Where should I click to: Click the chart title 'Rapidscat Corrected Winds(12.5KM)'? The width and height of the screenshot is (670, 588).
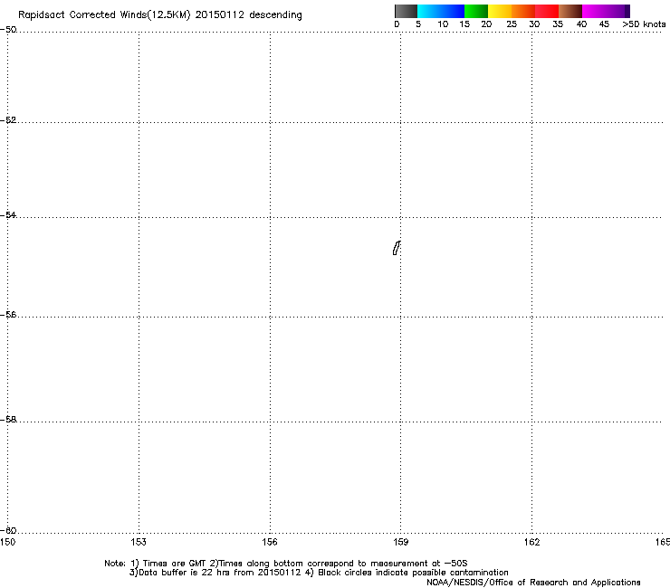point(104,15)
